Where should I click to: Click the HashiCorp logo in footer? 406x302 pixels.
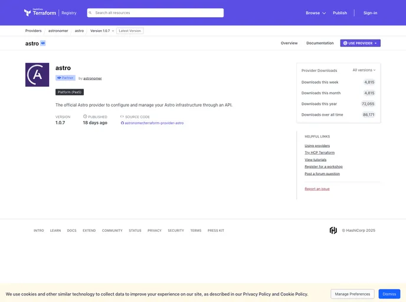pyautogui.click(x=333, y=230)
